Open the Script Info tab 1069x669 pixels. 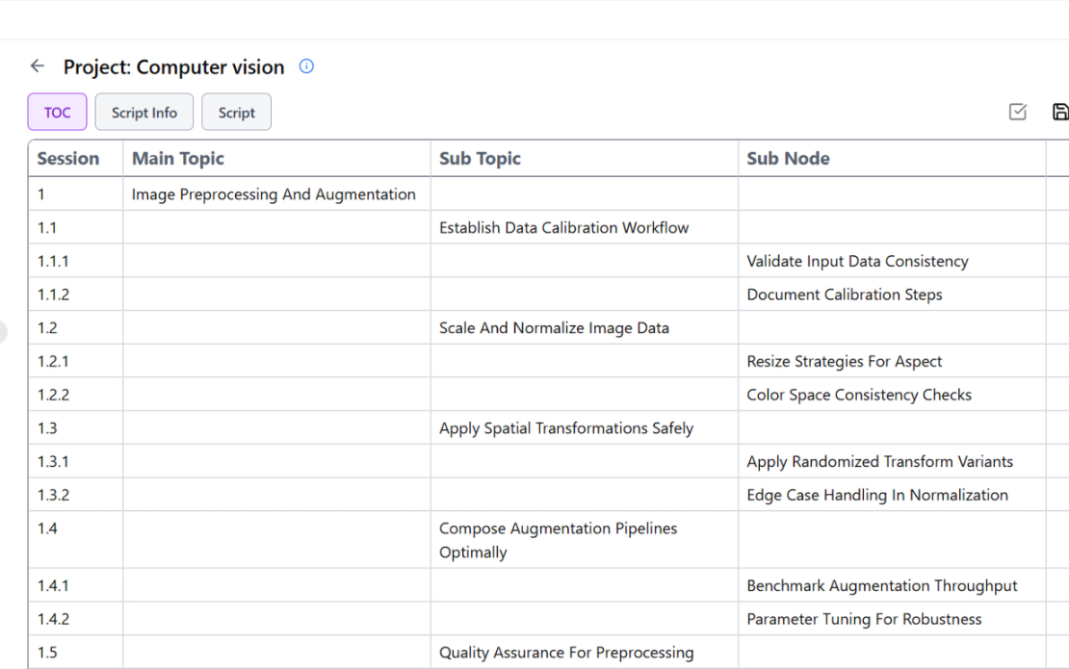[143, 112]
